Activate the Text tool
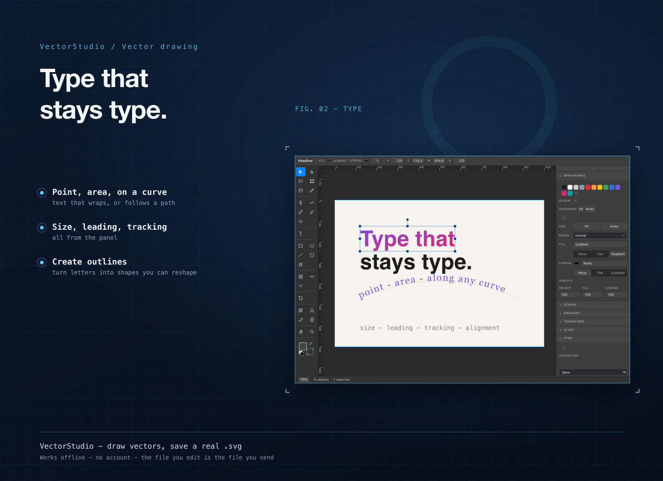Viewport: 663px width, 481px height. (x=301, y=233)
